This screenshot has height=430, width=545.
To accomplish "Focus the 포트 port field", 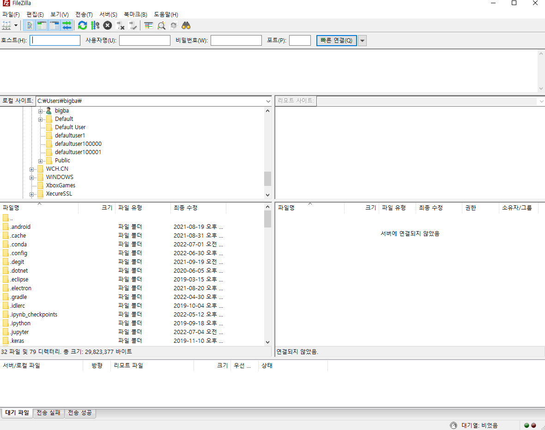I will point(300,40).
